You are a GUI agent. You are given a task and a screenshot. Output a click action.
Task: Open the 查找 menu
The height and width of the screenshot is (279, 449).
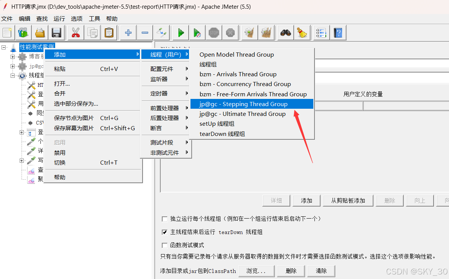coord(42,19)
